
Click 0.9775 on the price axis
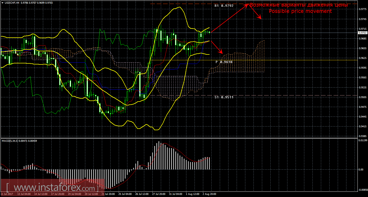coord(363,9)
